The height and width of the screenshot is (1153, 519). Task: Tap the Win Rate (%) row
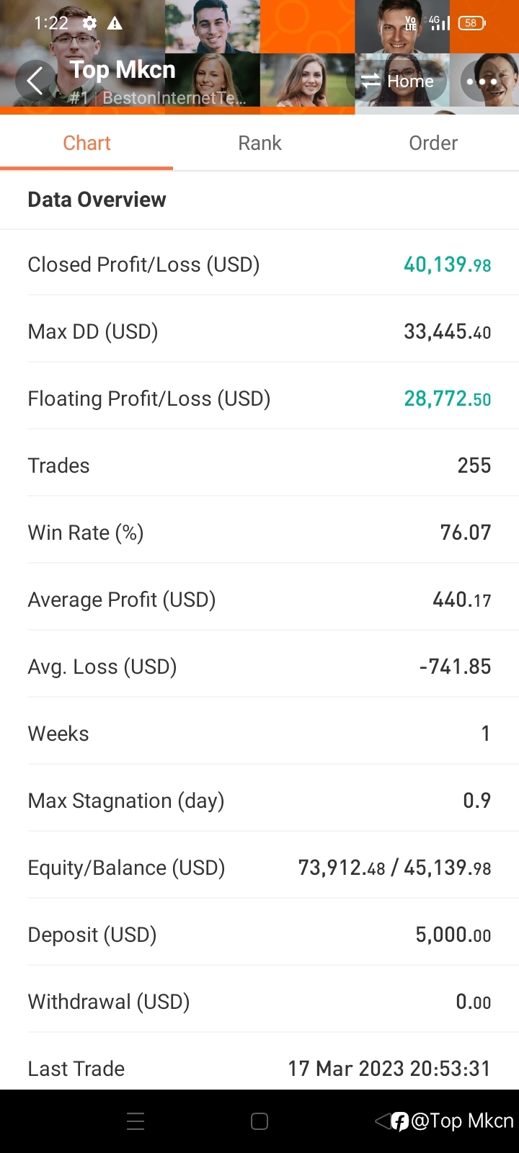coord(259,533)
